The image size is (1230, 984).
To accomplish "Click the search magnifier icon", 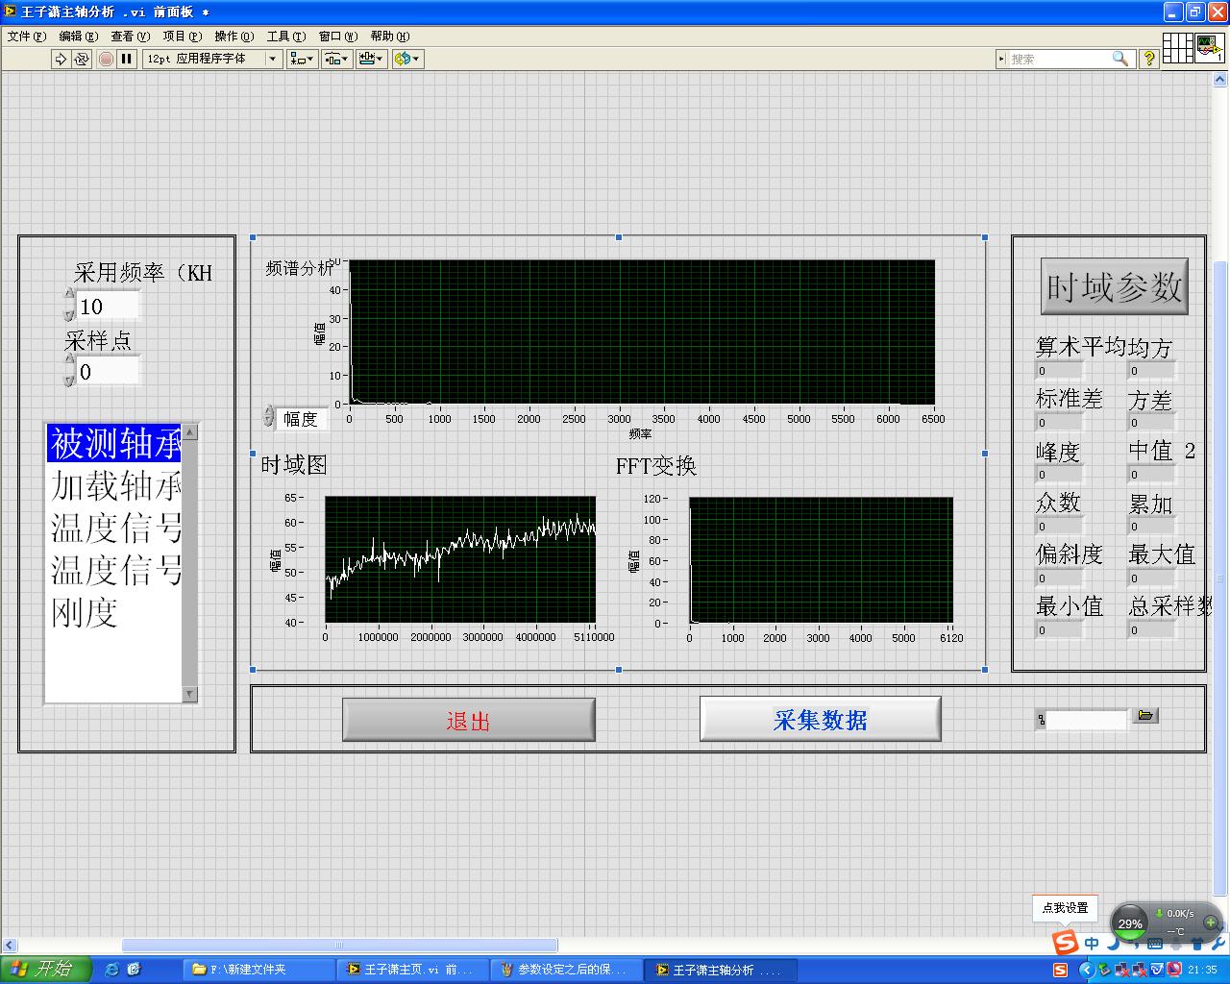I will tap(1120, 59).
